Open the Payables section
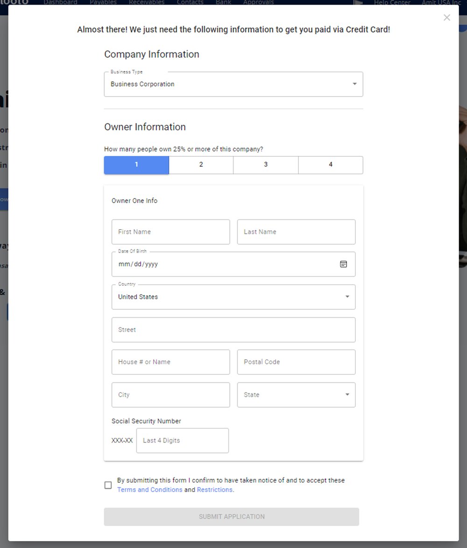Viewport: 467px width, 548px height. click(x=103, y=2)
